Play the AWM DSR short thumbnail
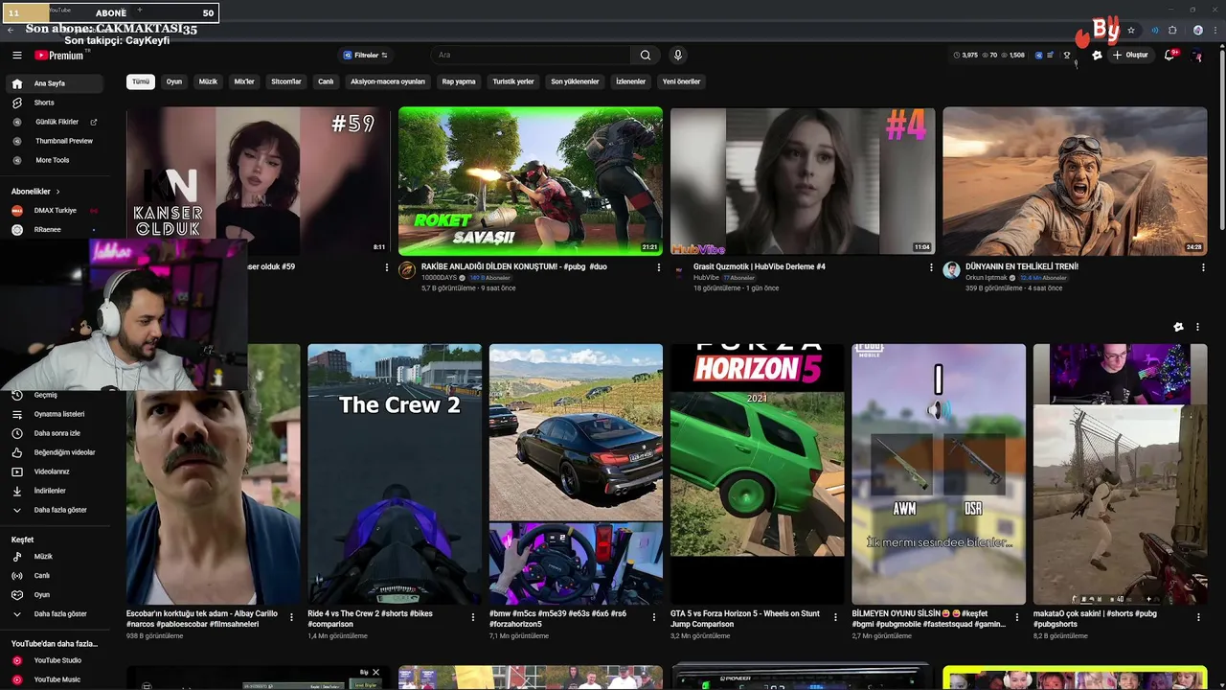 [939, 474]
